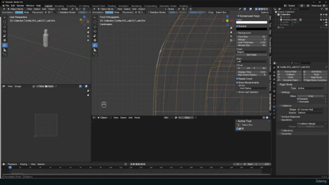Expand the Collections panel in Rigid Body
The image size is (329, 185).
click(287, 131)
